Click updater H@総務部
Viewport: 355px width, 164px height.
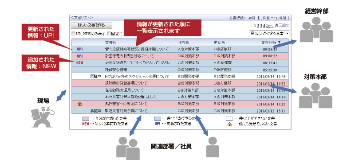pyautogui.click(x=223, y=63)
